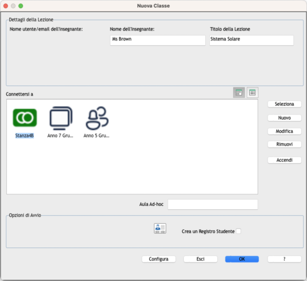Focus the Titolo della Lezione field

click(251, 40)
